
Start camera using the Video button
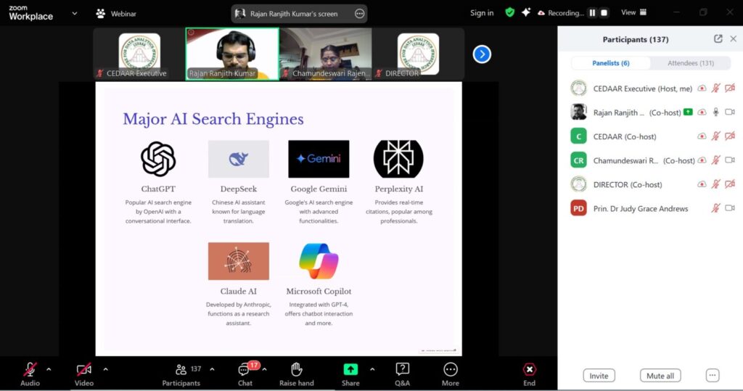click(x=84, y=371)
